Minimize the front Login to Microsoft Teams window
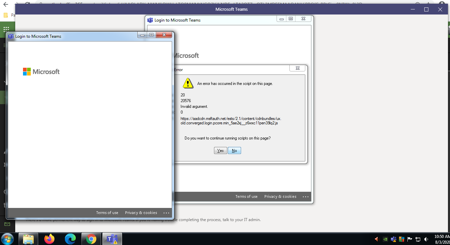The image size is (450, 245). (x=142, y=35)
